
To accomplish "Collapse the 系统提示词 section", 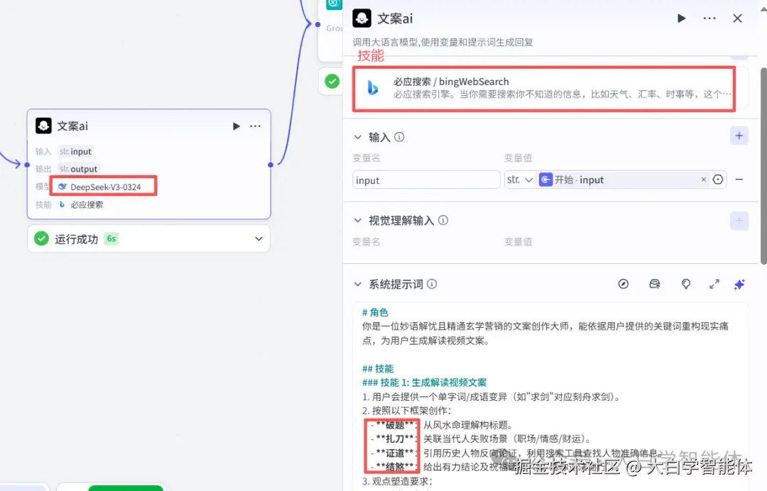I will (x=357, y=284).
